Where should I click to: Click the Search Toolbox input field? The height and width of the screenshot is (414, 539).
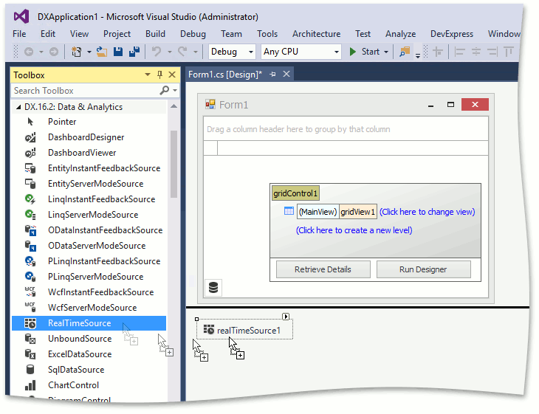pyautogui.click(x=86, y=90)
